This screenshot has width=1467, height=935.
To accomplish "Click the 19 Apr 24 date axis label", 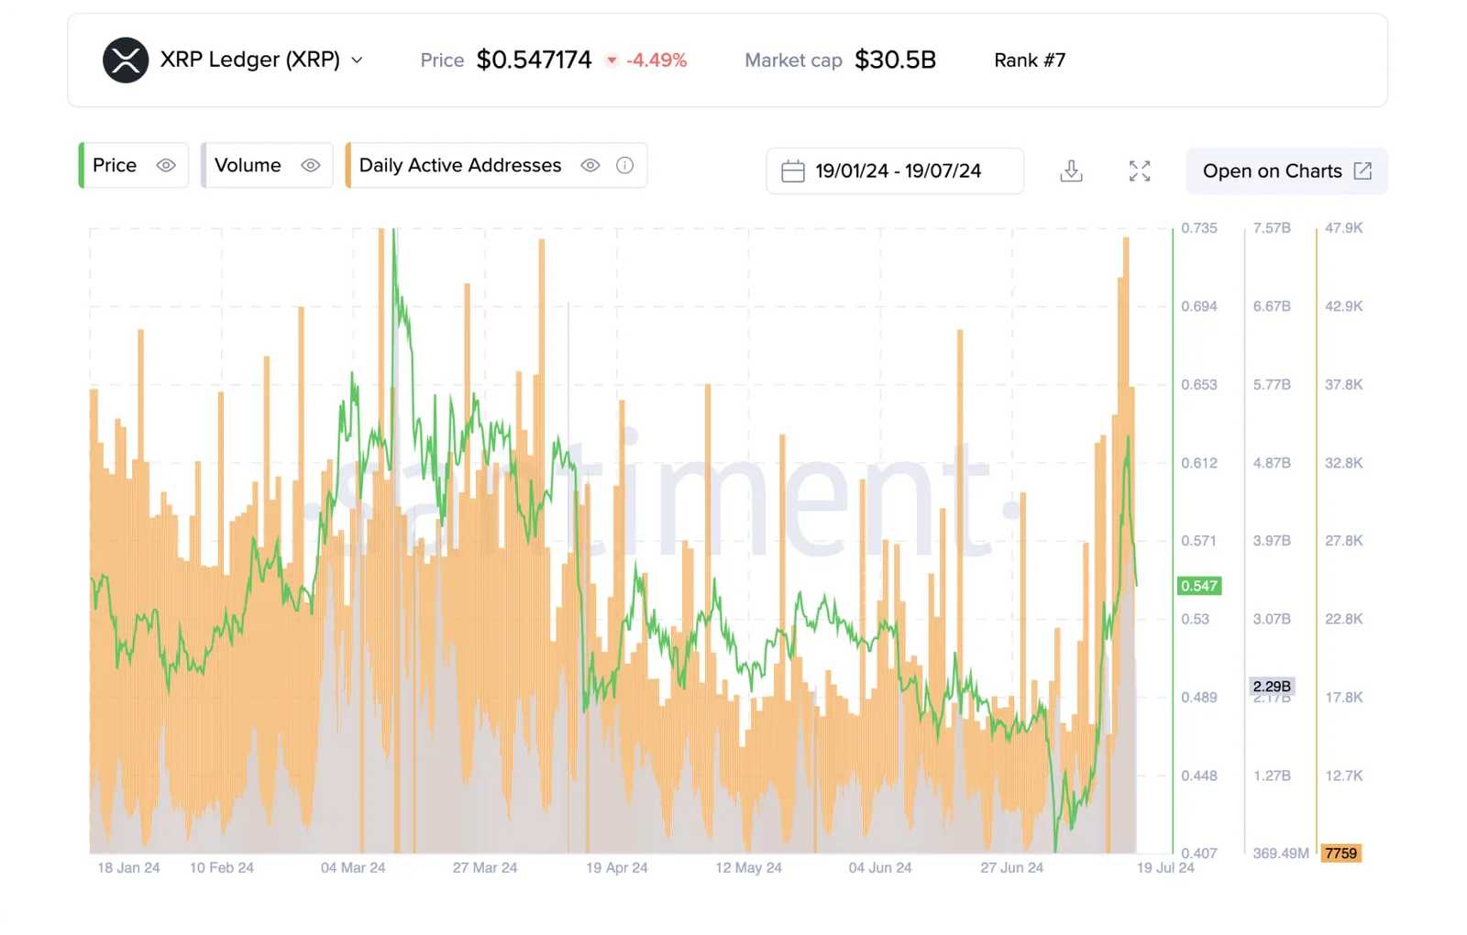I will pyautogui.click(x=617, y=868).
